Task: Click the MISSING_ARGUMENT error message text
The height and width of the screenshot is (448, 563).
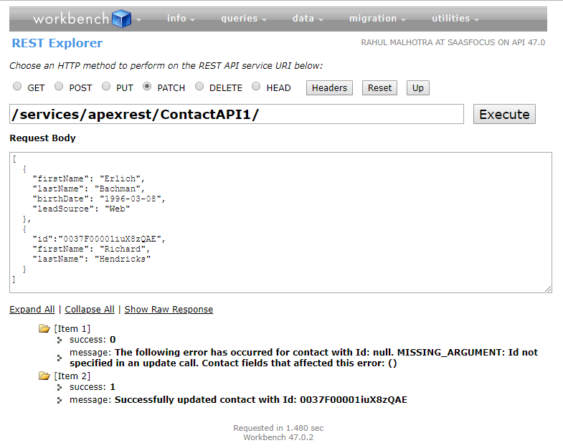Action: (304, 358)
